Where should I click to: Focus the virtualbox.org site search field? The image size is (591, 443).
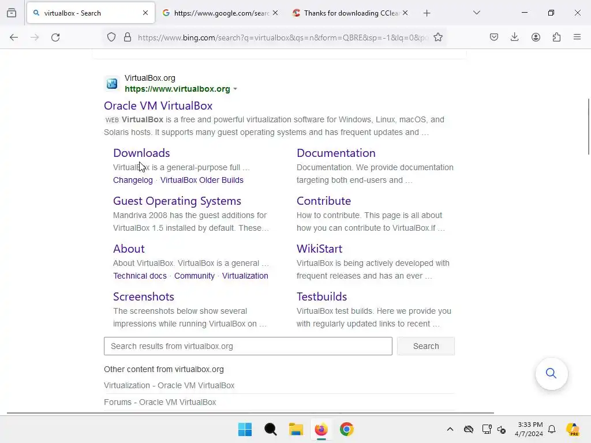click(x=248, y=346)
